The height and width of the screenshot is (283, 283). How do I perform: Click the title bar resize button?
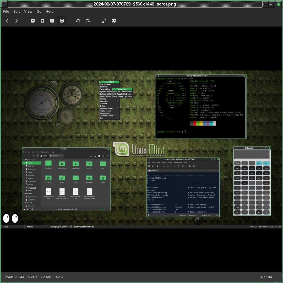click(272, 4)
